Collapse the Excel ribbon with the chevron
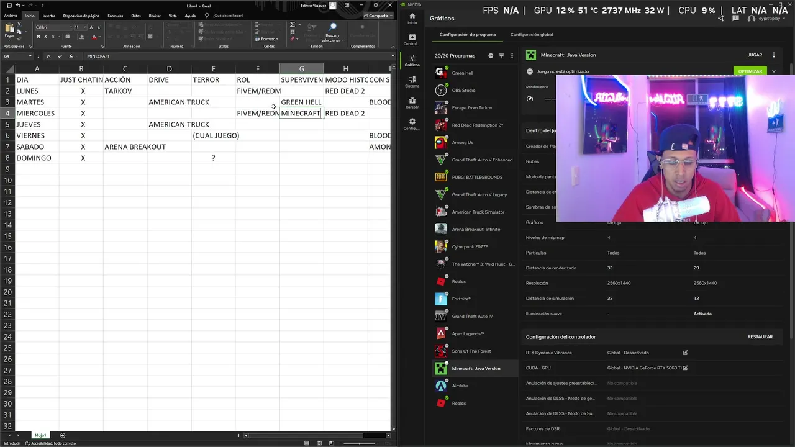 [391, 46]
